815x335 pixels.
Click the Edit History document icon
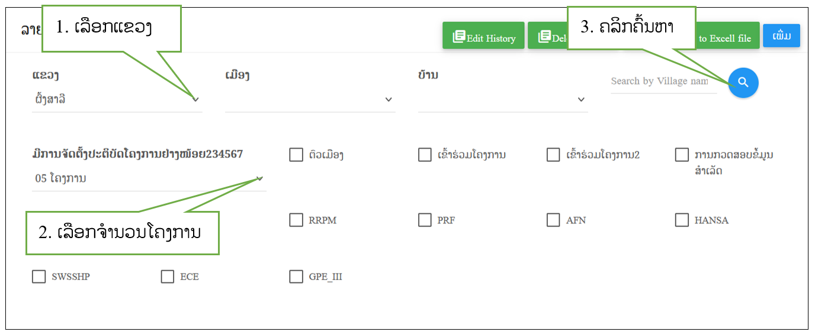[x=459, y=37]
